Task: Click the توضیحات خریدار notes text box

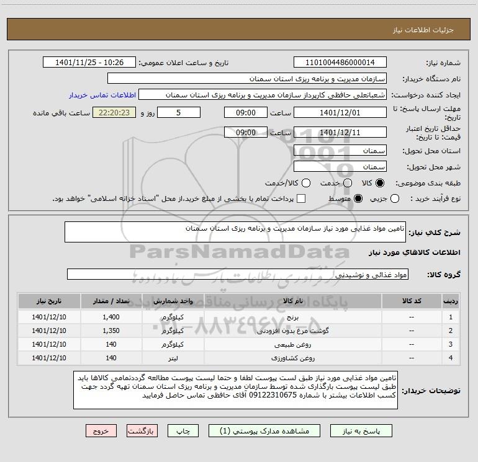Action: (235, 390)
